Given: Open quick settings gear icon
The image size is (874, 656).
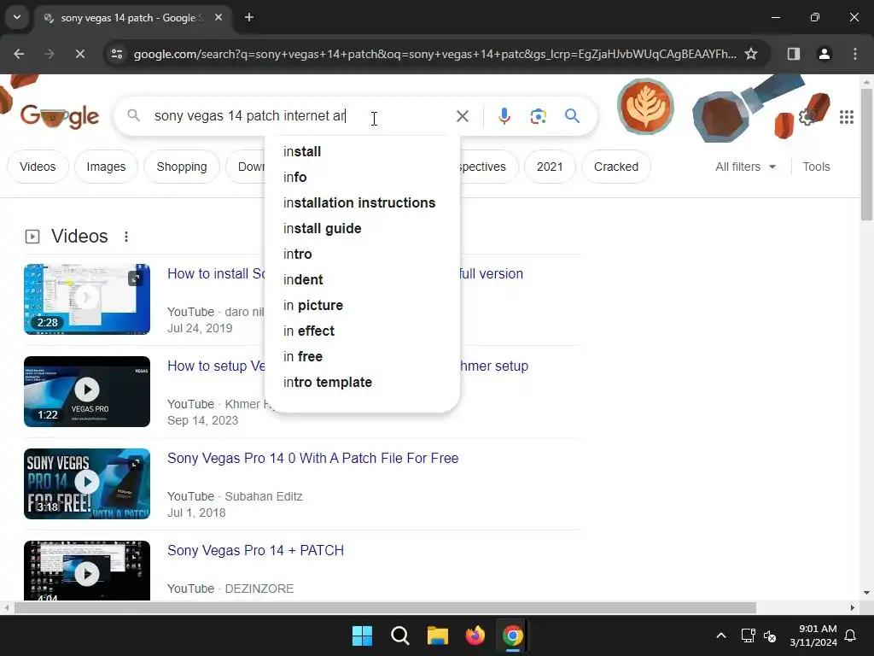Looking at the screenshot, I should 807,117.
